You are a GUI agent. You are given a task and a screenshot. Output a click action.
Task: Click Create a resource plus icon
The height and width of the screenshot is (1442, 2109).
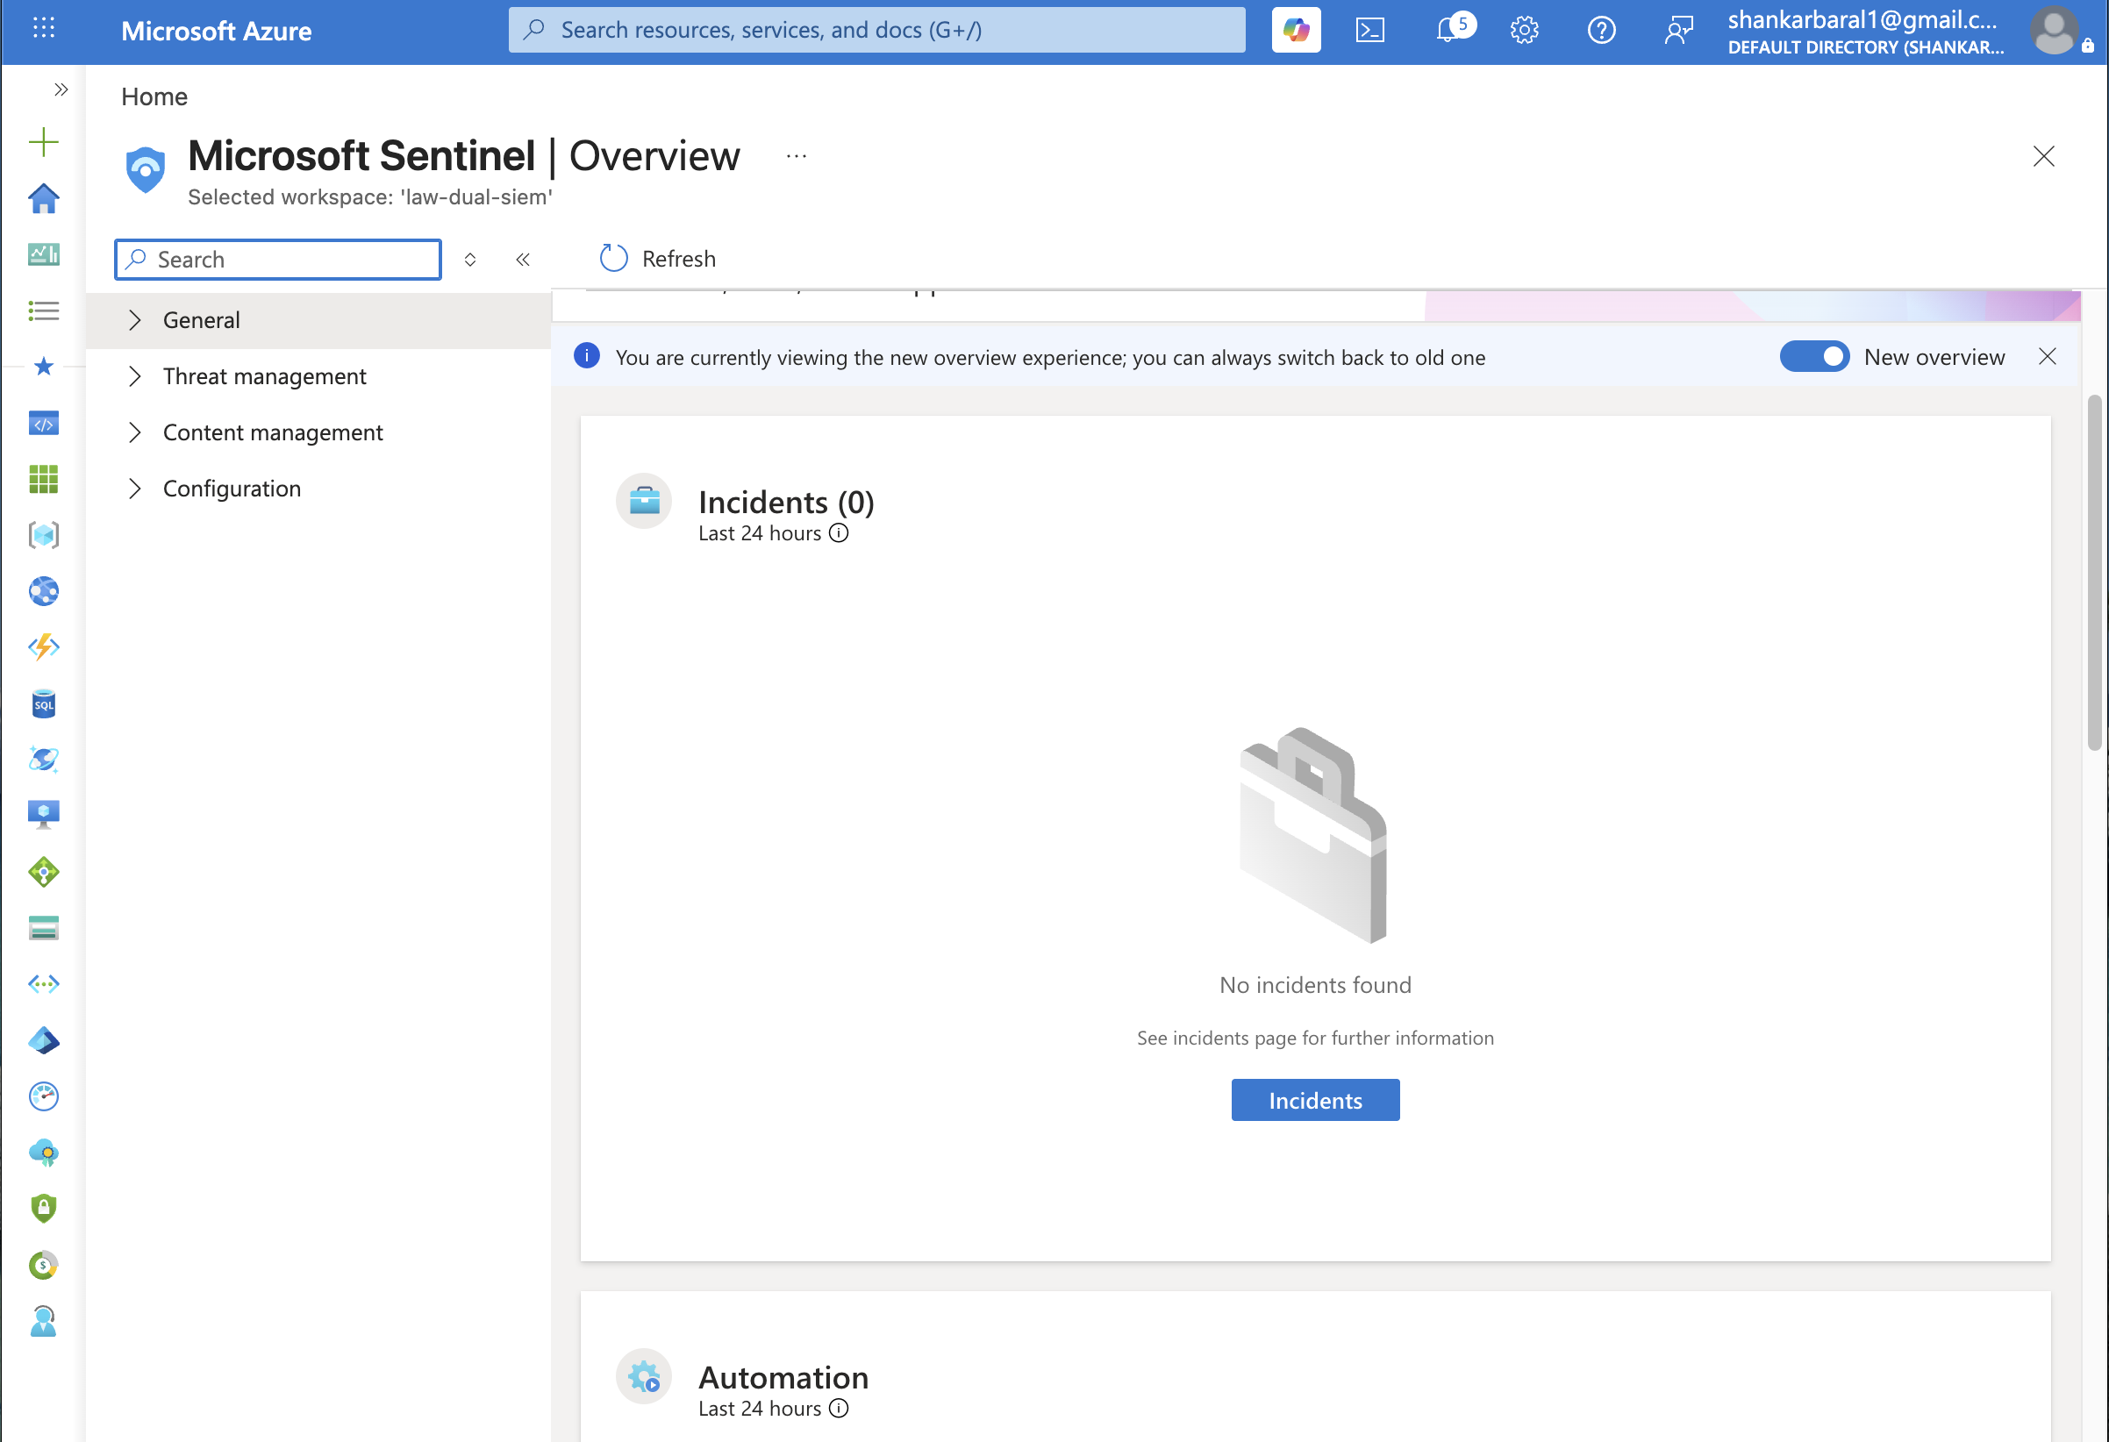click(44, 142)
